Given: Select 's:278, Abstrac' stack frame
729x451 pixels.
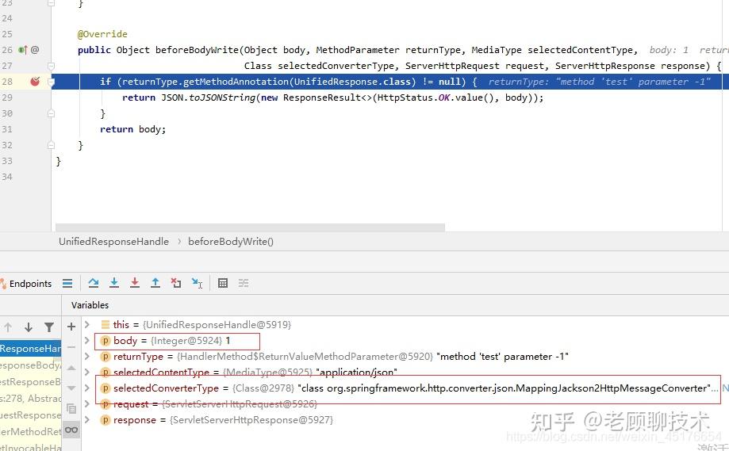Looking at the screenshot, I should 30,399.
